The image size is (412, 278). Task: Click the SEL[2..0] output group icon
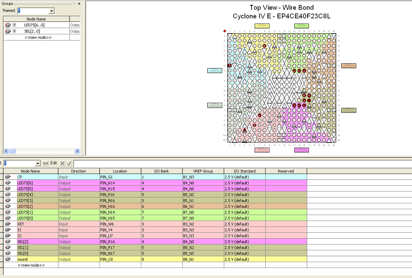pos(8,31)
